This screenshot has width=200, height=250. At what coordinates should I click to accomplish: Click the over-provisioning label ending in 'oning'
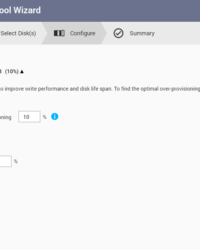(x=5, y=117)
